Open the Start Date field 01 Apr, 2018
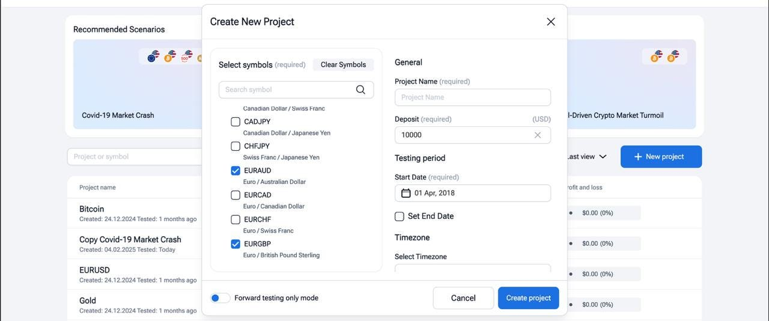This screenshot has height=321, width=769. pyautogui.click(x=473, y=193)
